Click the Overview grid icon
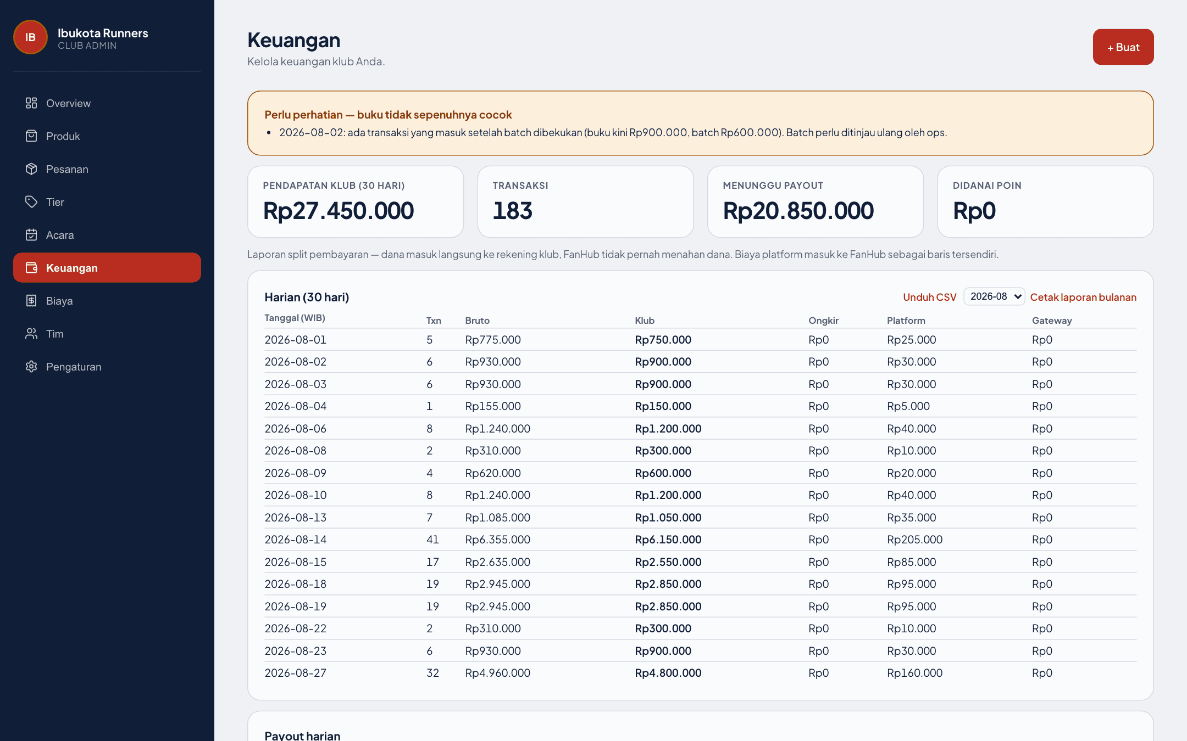This screenshot has height=741, width=1187. (31, 103)
